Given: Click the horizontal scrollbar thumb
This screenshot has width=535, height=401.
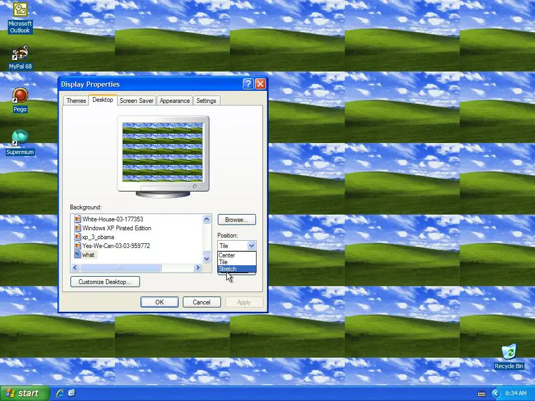Looking at the screenshot, I should tap(120, 268).
